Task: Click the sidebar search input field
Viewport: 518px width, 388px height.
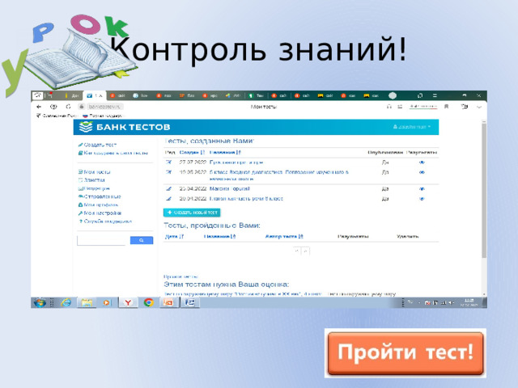Action: tap(102, 241)
